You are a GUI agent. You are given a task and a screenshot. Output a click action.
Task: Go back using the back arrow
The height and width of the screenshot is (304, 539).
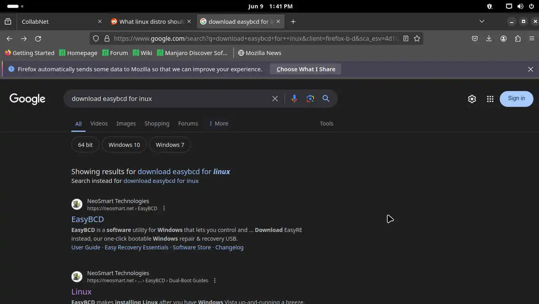[x=10, y=38]
